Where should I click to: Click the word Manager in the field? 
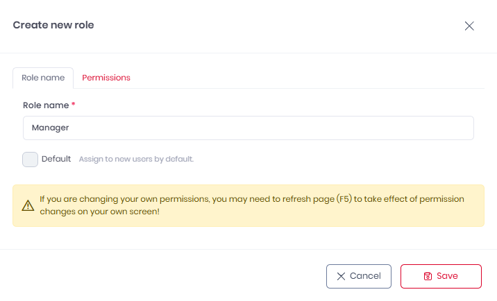tap(51, 128)
